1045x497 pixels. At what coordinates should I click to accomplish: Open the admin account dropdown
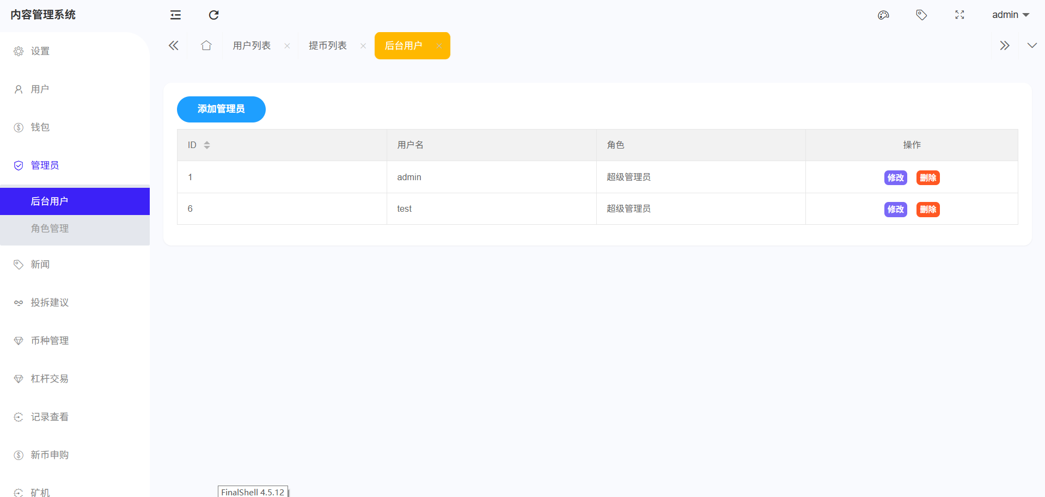pos(1010,15)
